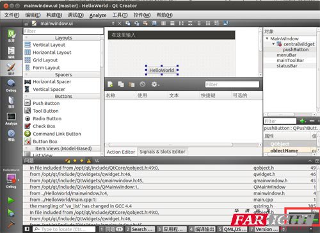
Task: Switch to the Signals & Slots Editor tab
Action: tap(163, 152)
